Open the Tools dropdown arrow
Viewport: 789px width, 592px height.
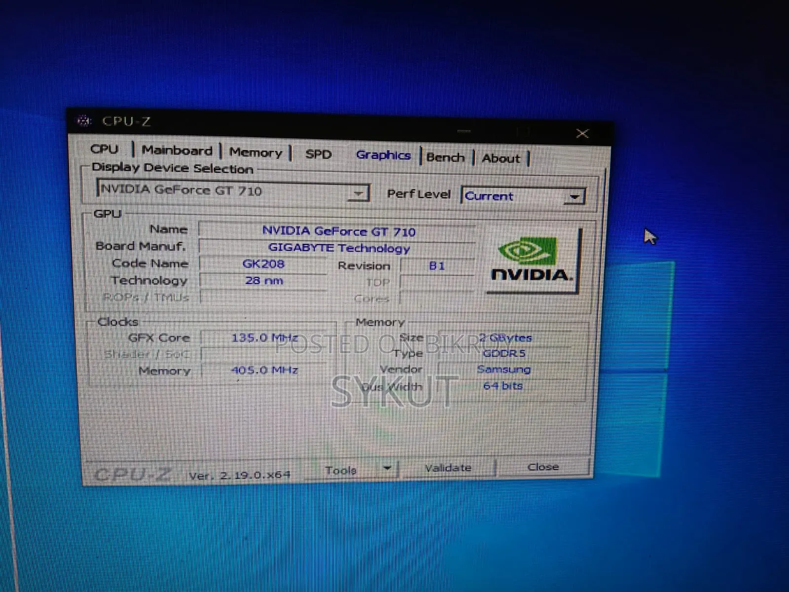pos(388,468)
